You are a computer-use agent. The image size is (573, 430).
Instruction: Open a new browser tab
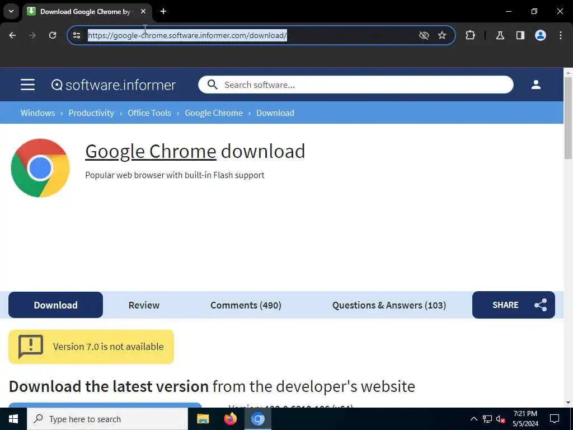(x=163, y=11)
